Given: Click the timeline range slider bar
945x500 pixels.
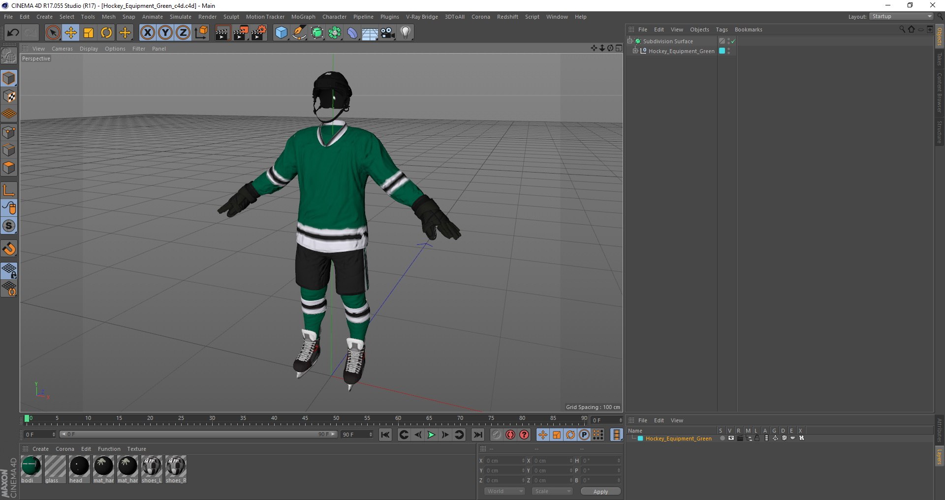Looking at the screenshot, I should tap(198, 435).
